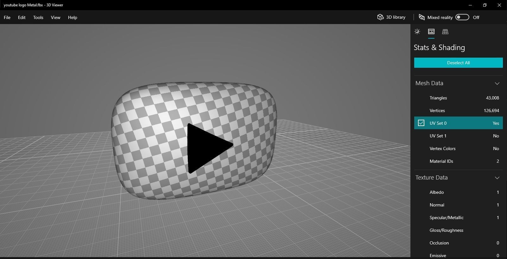Select the Albedo texture row
The image size is (507, 259).
458,192
